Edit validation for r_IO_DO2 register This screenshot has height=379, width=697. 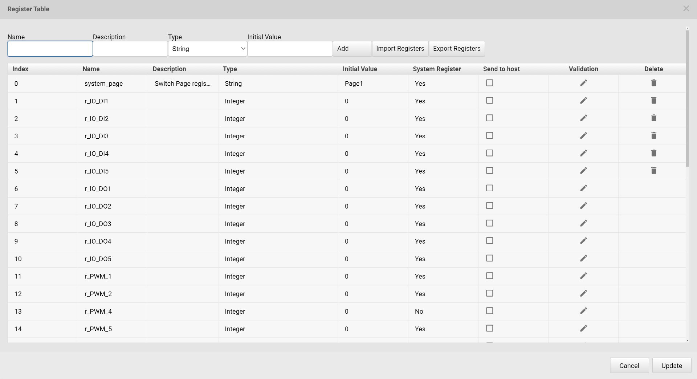click(583, 205)
